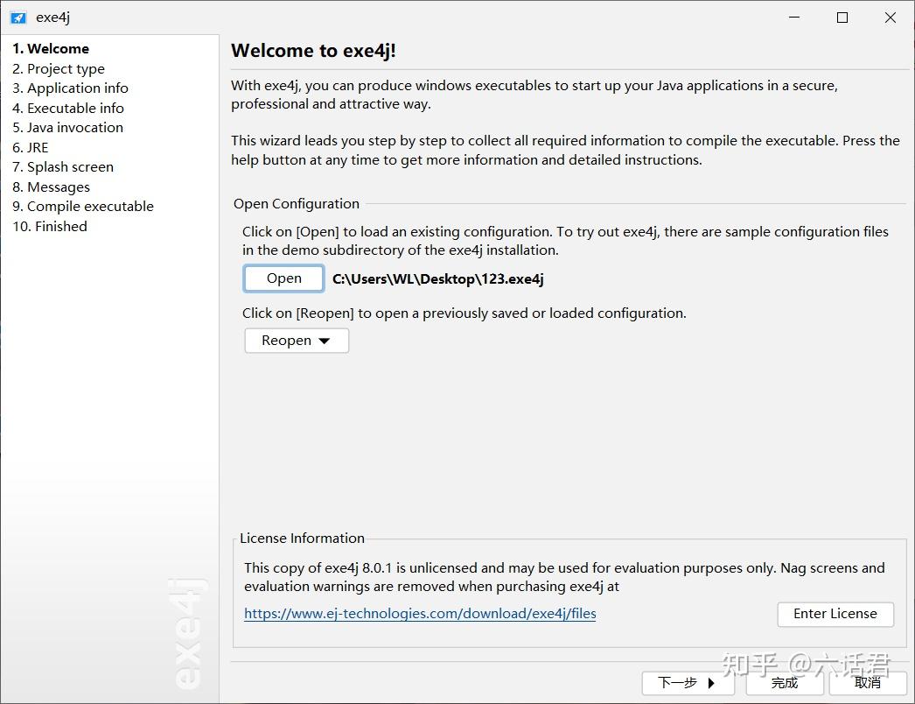Open the '3. Application info' step
The width and height of the screenshot is (915, 704).
click(x=70, y=88)
